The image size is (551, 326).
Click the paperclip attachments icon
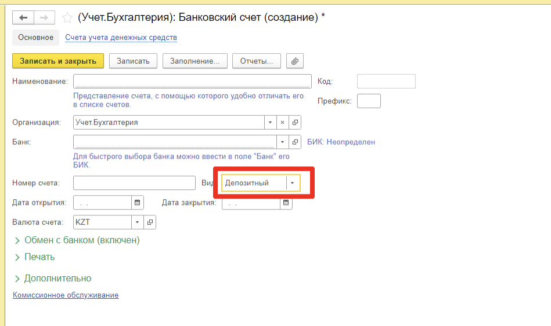pos(295,61)
